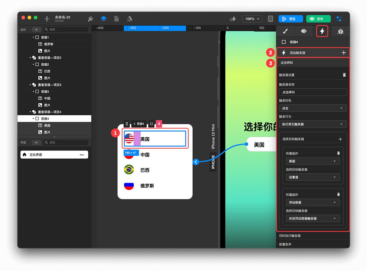The height and width of the screenshot is (271, 367).
Task: Click the 点击呼叫 trigger header row
Action: coord(313,63)
